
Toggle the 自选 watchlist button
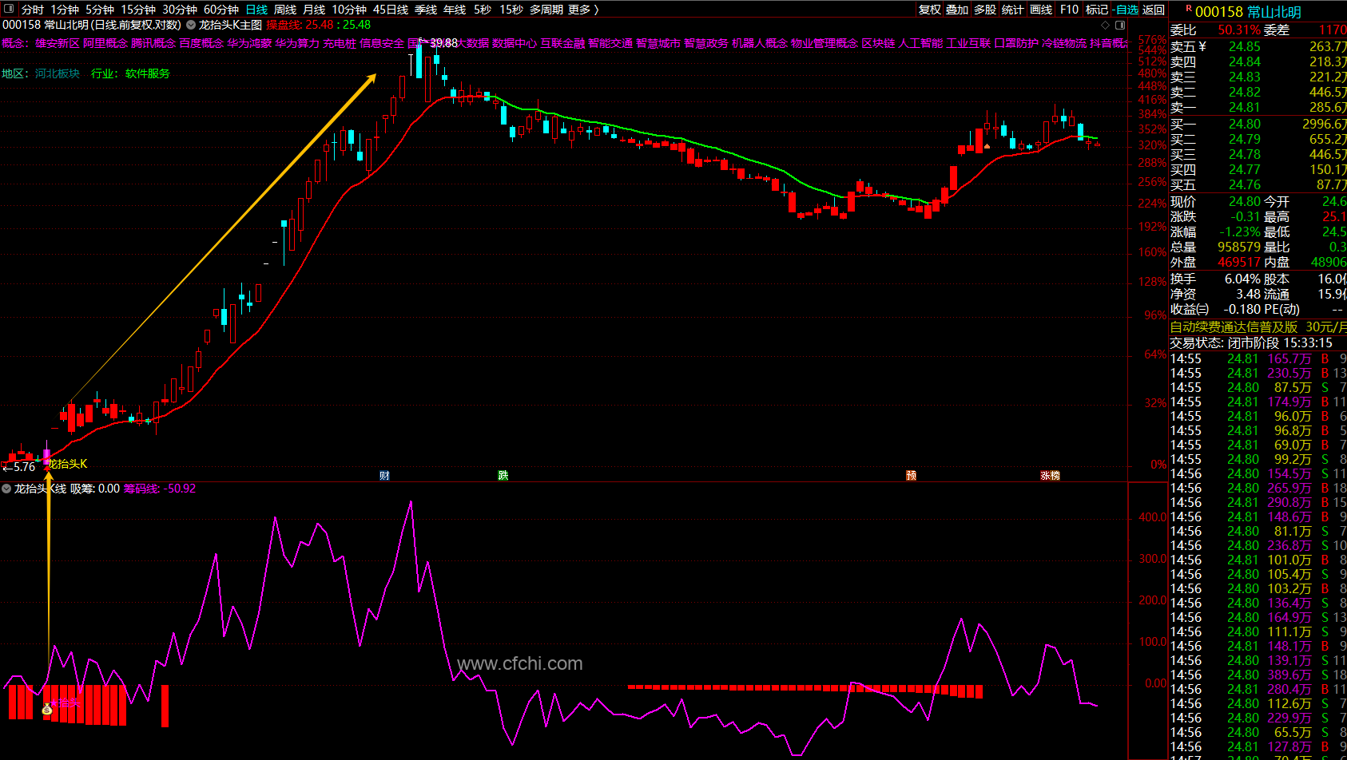[1126, 10]
